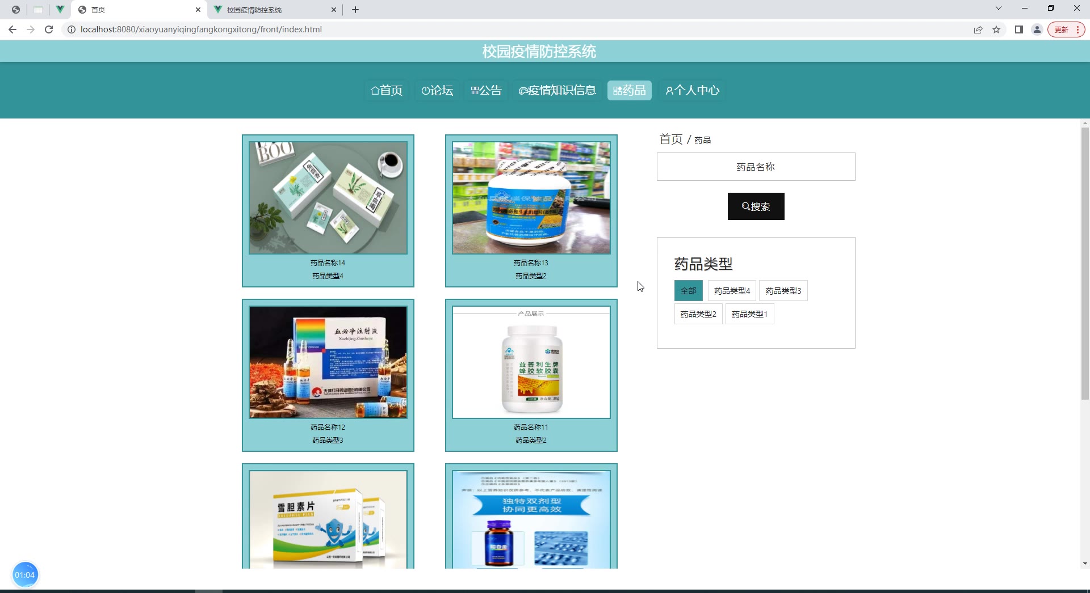The height and width of the screenshot is (593, 1090).
Task: Click the 药品名称 search input field
Action: tap(756, 167)
